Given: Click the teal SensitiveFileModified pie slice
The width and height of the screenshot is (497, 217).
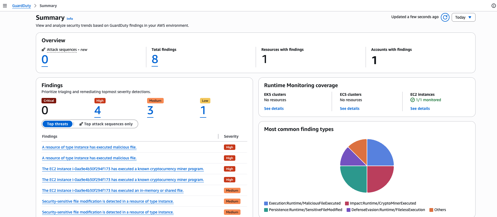Looking at the screenshot, I should [x=355, y=177].
